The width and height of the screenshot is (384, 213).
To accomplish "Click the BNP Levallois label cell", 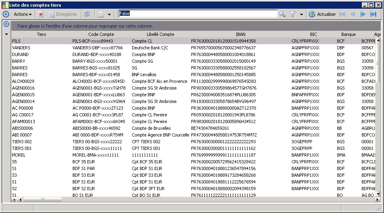I will tap(144, 75).
